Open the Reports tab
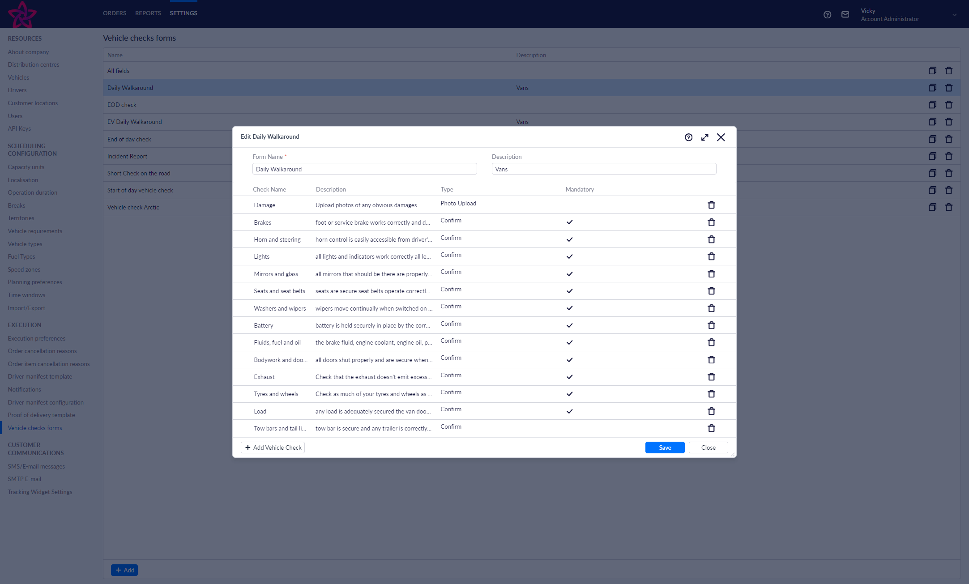The height and width of the screenshot is (584, 969). coord(148,13)
